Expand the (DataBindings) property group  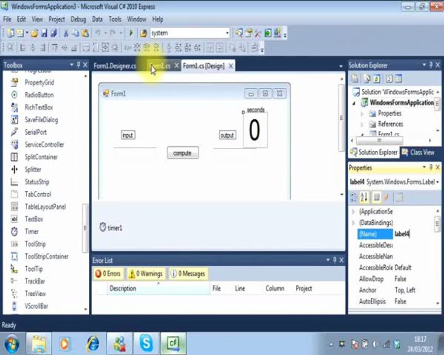point(353,223)
